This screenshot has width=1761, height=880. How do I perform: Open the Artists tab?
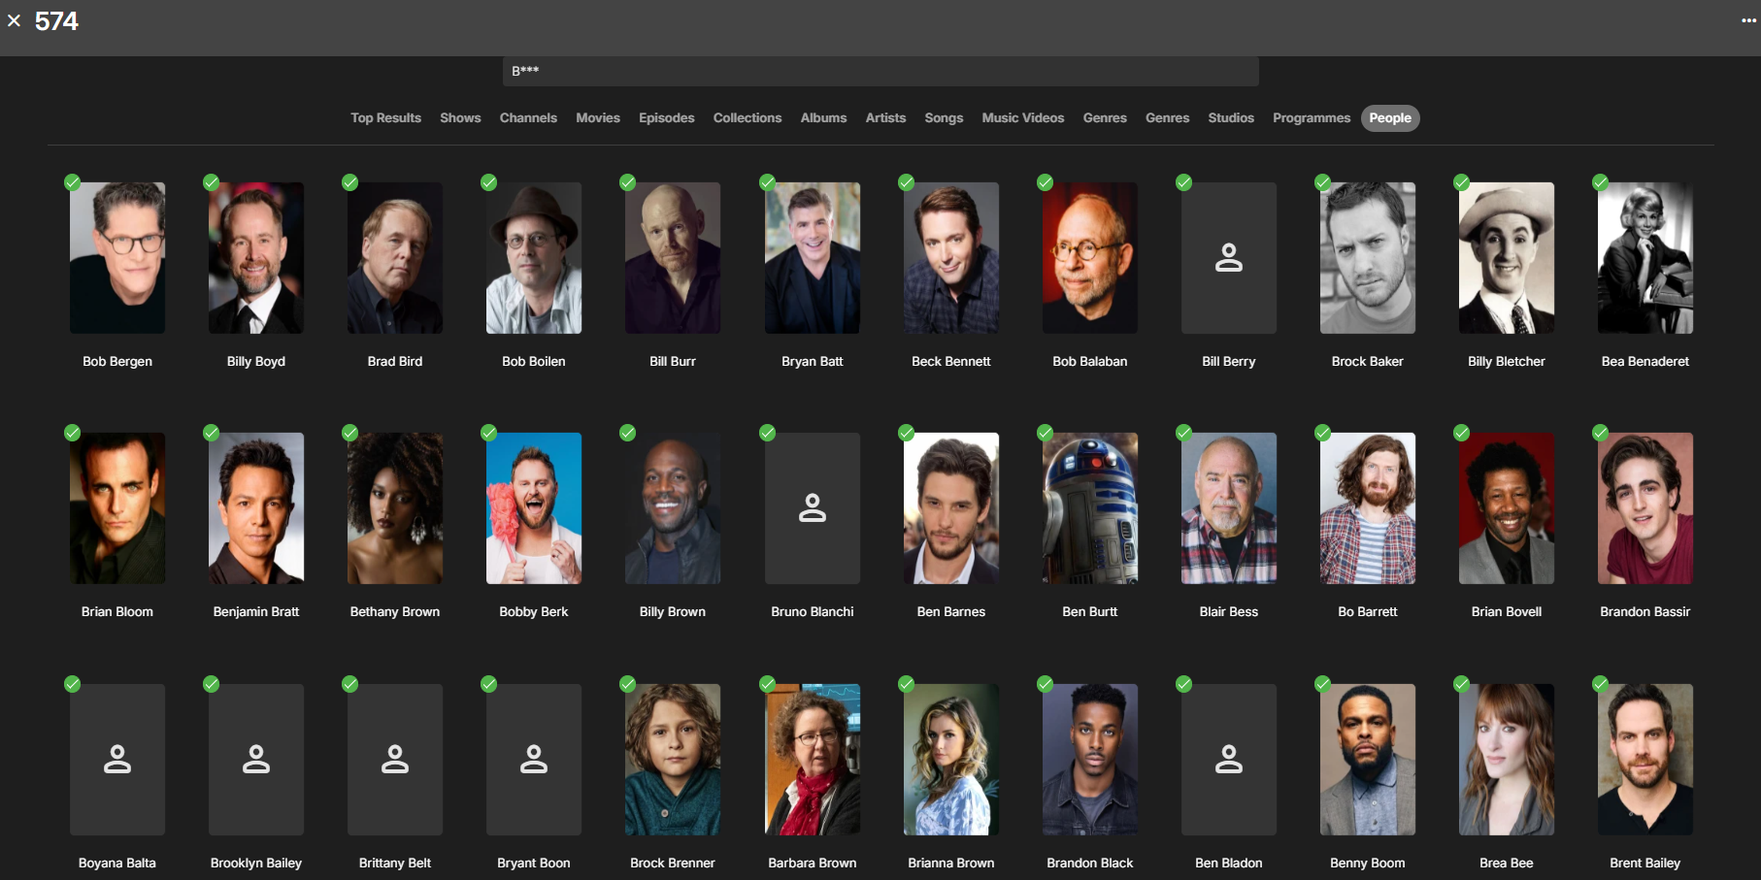coord(885,118)
